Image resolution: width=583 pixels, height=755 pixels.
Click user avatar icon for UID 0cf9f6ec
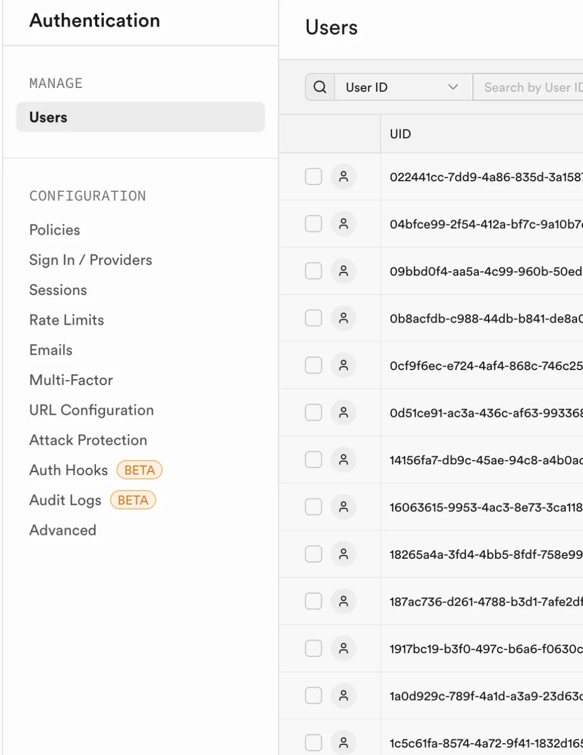(343, 366)
